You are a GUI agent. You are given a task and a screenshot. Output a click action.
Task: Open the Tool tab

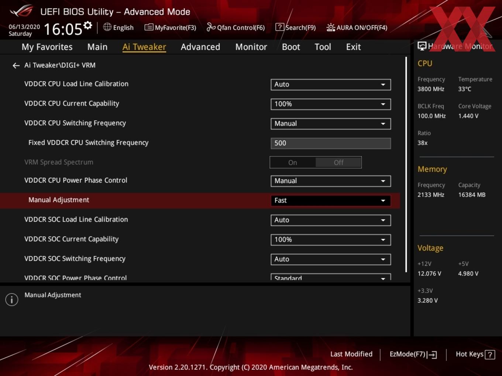pyautogui.click(x=323, y=47)
